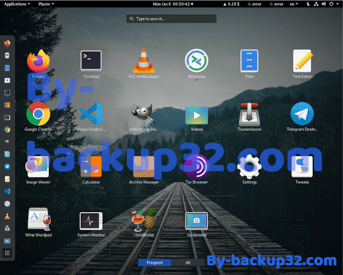
Task: Open the Places menu
Action: click(x=46, y=4)
